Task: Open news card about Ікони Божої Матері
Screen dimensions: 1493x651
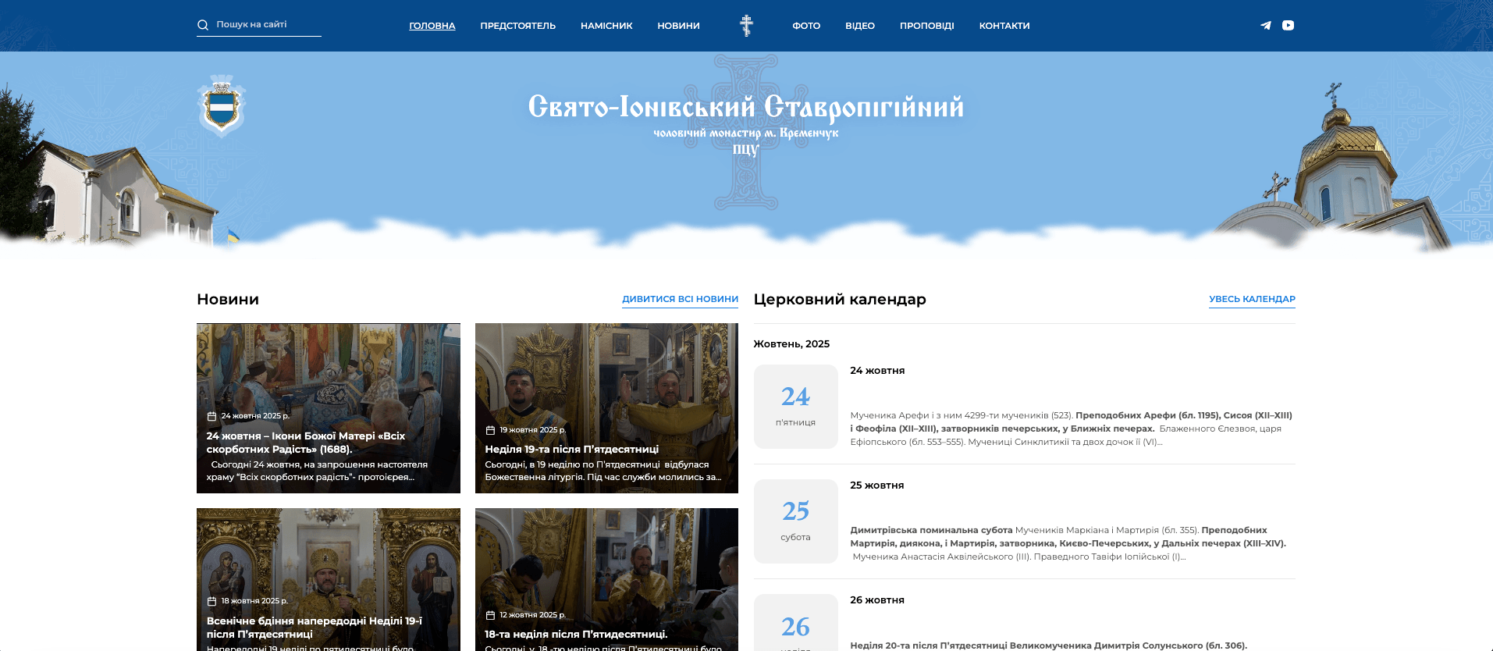Action: tap(329, 408)
